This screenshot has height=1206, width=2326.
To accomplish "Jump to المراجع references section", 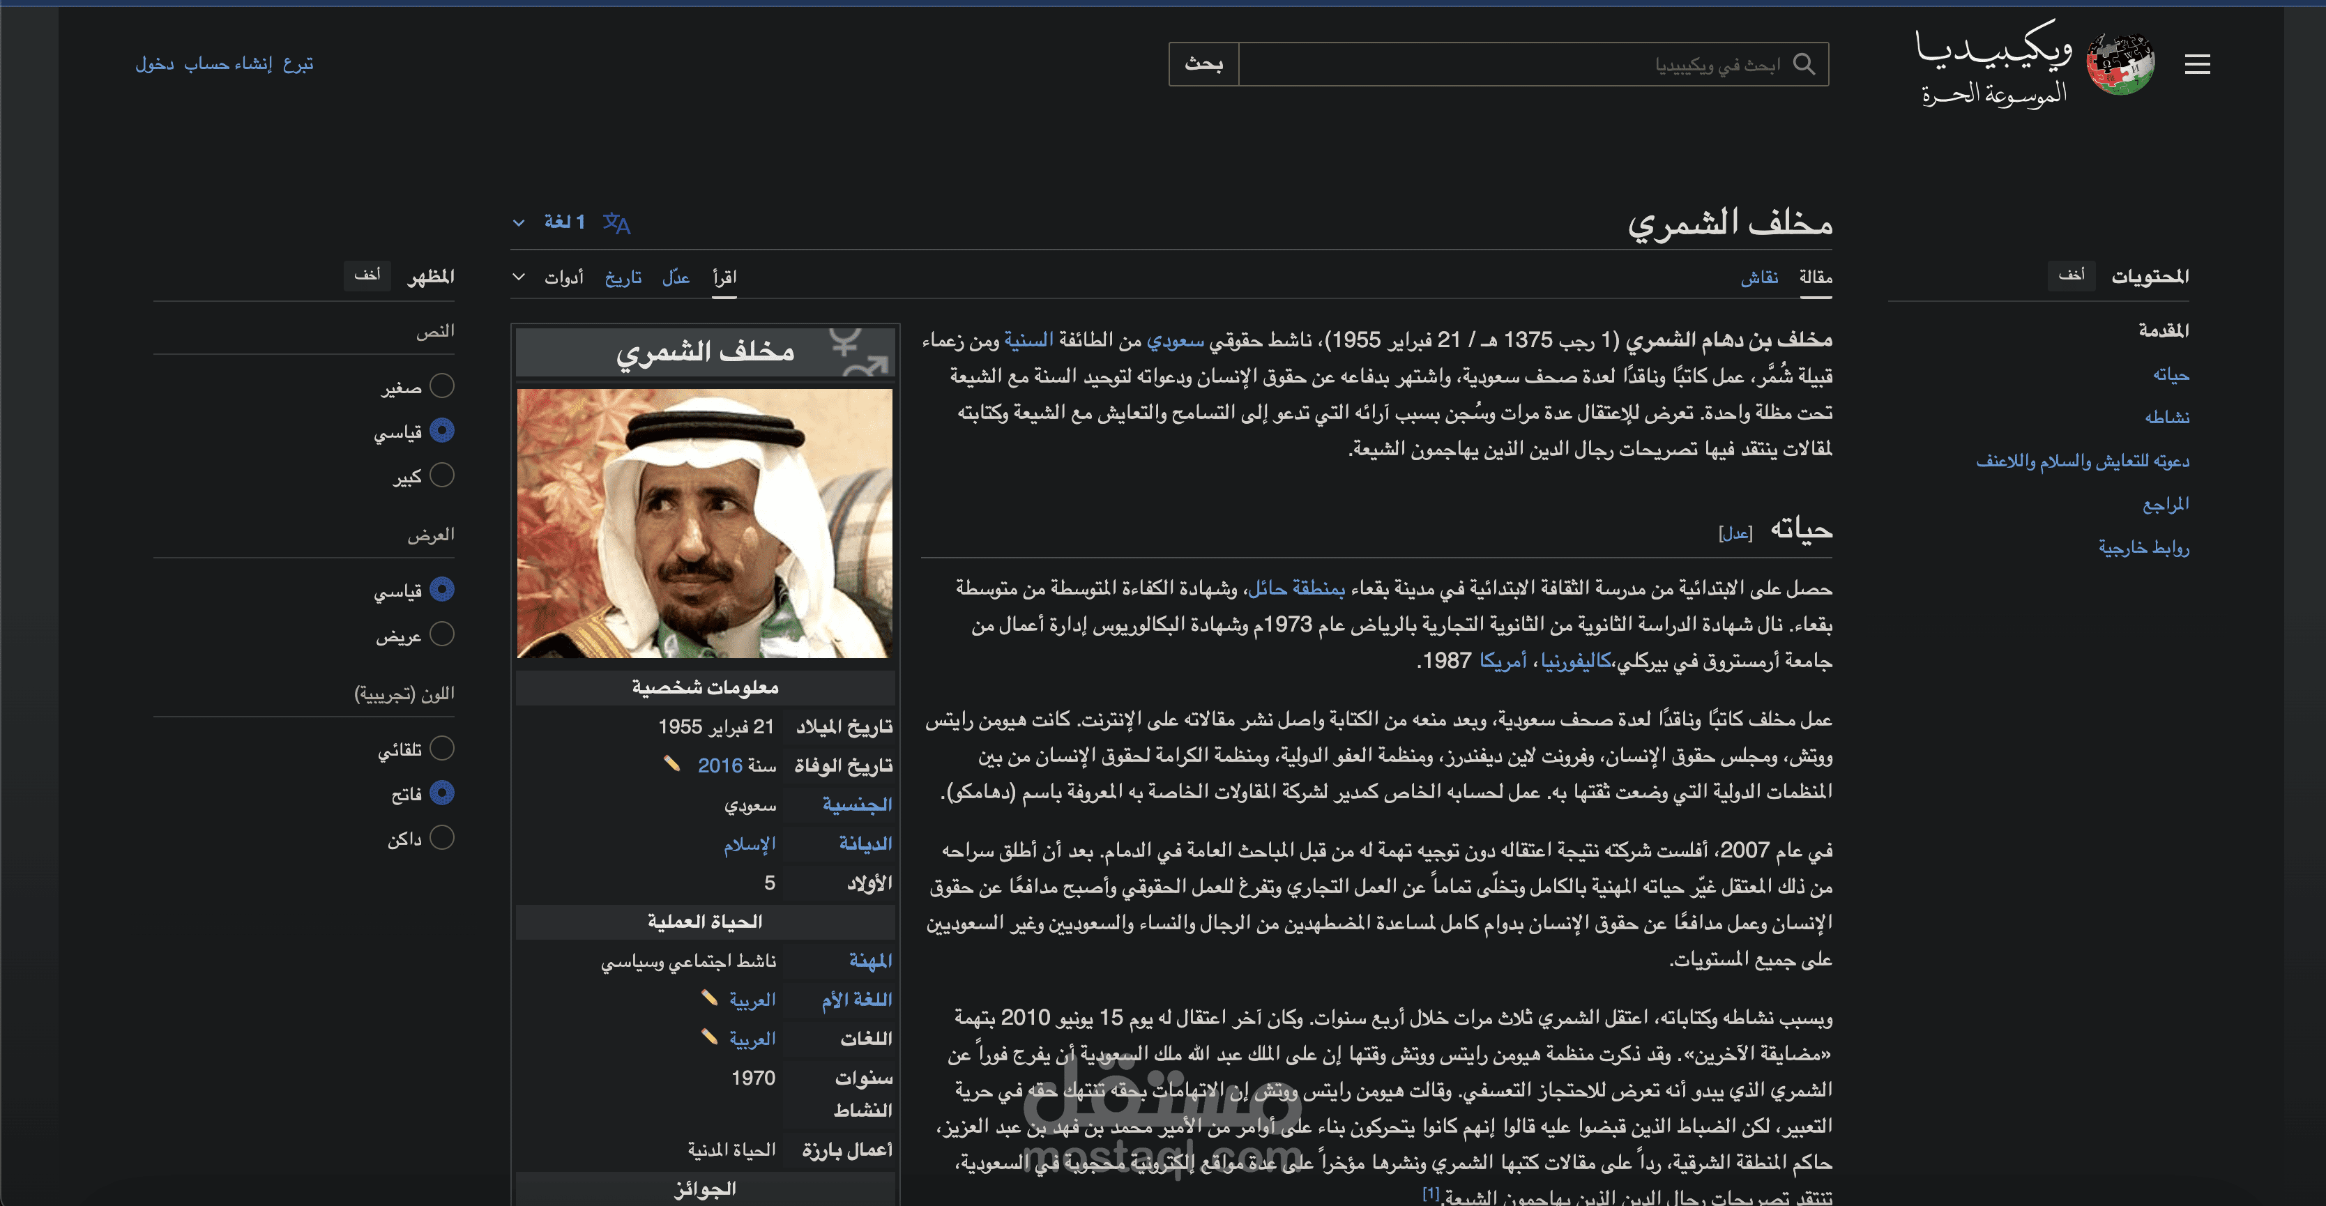I will click(2165, 504).
